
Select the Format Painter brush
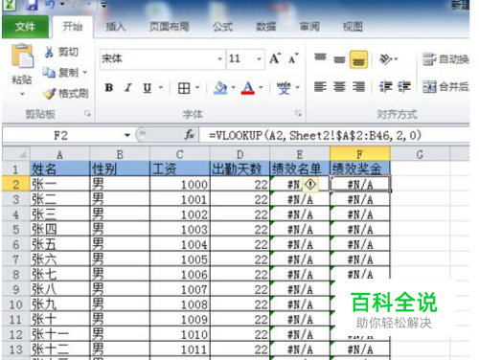pos(50,93)
